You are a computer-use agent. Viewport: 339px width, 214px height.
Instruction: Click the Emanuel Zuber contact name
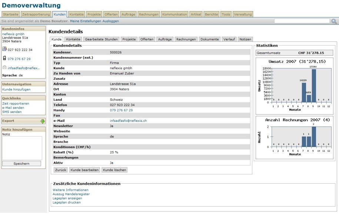coord(122,73)
